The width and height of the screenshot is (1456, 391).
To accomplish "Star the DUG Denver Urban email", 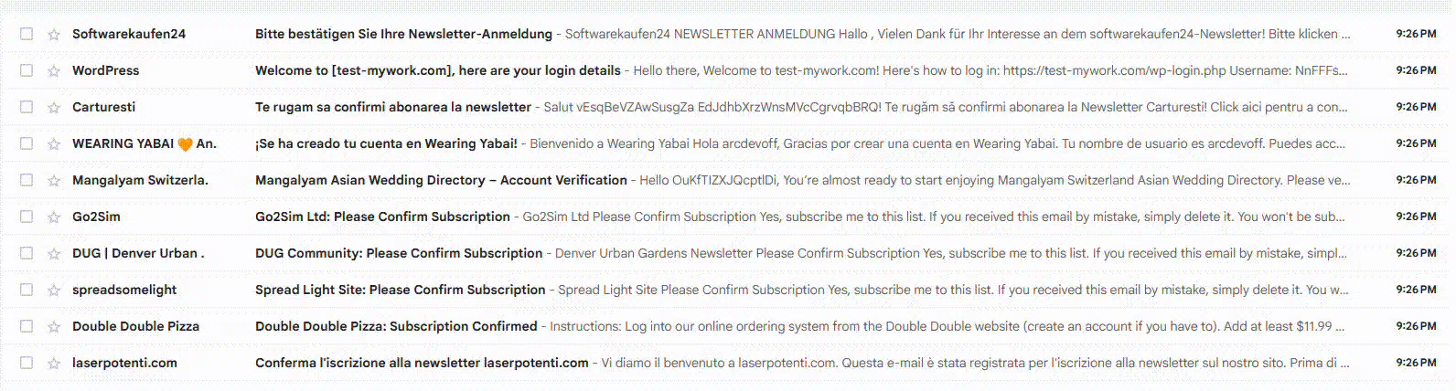I will 54,253.
